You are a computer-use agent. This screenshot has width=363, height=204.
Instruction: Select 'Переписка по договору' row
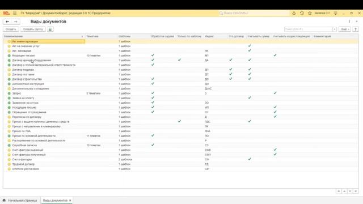point(181,117)
